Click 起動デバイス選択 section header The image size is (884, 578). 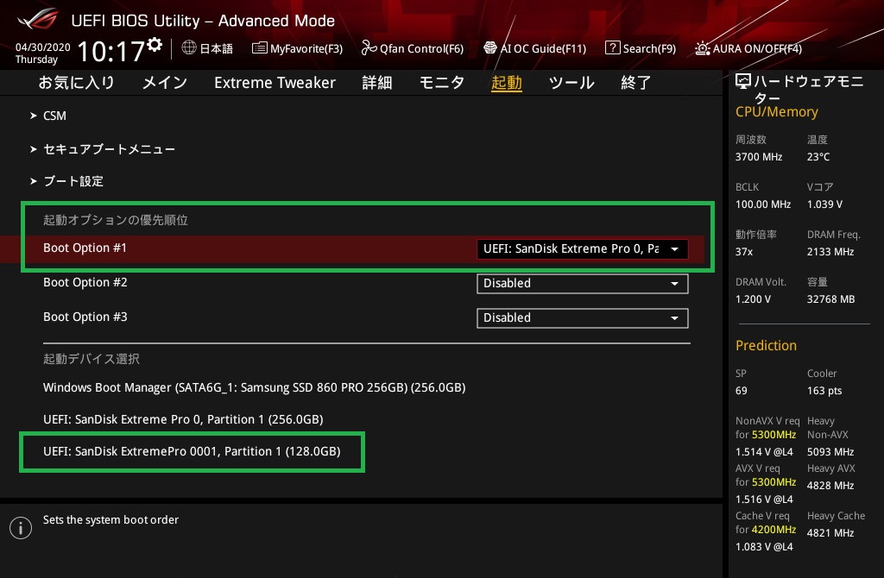pyautogui.click(x=92, y=359)
